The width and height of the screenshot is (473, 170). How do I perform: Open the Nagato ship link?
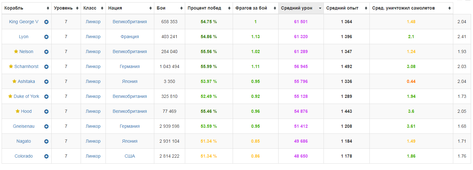[x=24, y=141]
